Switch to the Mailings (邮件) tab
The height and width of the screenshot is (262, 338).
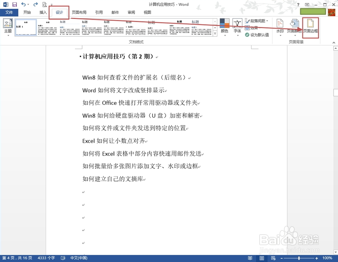pyautogui.click(x=115, y=12)
